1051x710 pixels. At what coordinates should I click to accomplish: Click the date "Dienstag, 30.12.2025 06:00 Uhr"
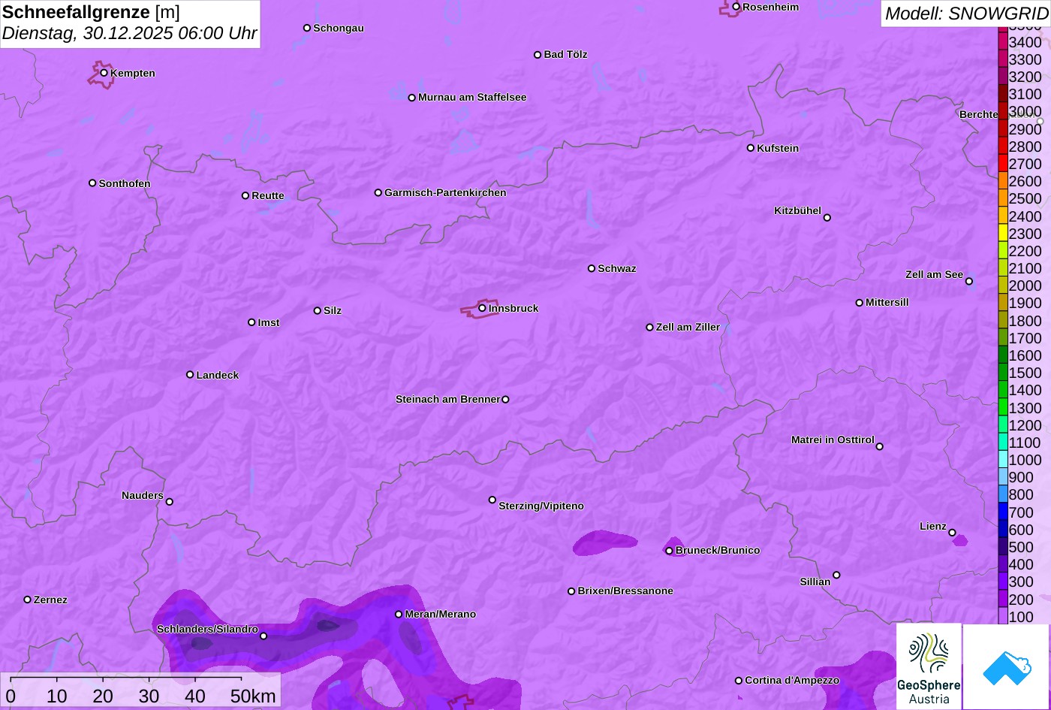click(x=129, y=34)
